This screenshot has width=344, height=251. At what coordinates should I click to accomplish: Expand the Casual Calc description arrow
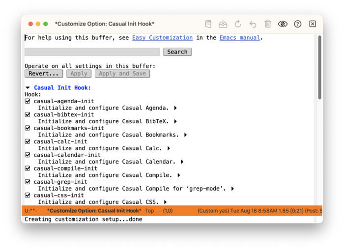[169, 148]
